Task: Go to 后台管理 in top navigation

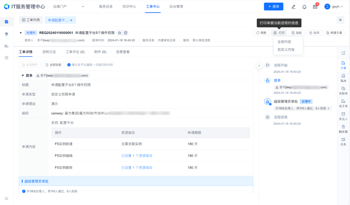Action: [176, 6]
